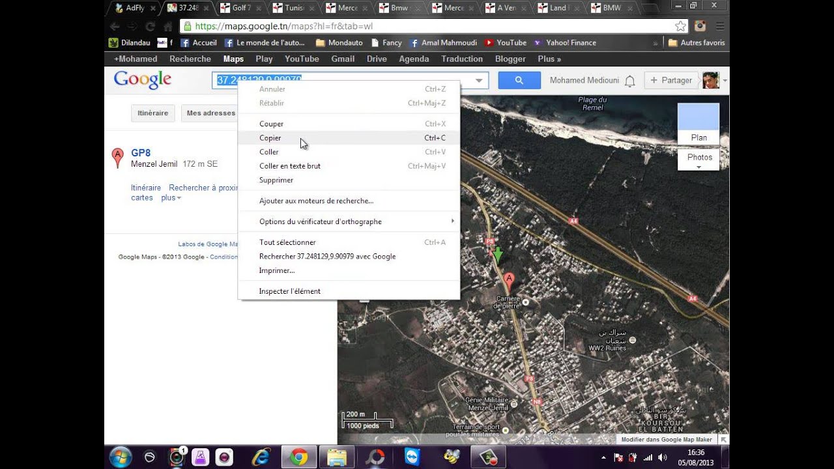Open the 'Plus »' menu in the Google bar
This screenshot has height=469, width=834.
[x=549, y=59]
